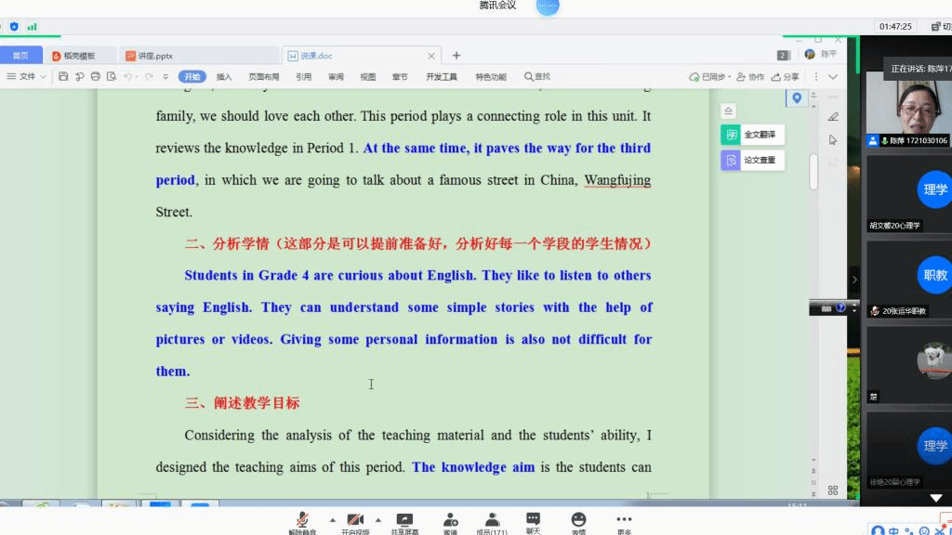The width and height of the screenshot is (952, 535).
Task: Click the print icon in quick toolbar
Action: click(x=96, y=76)
